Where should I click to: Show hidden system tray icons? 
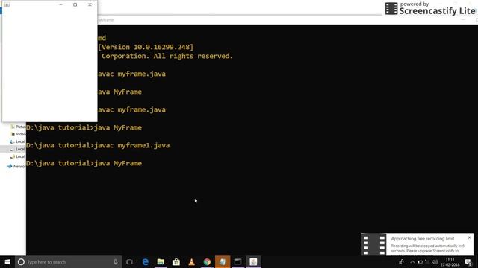click(x=412, y=261)
